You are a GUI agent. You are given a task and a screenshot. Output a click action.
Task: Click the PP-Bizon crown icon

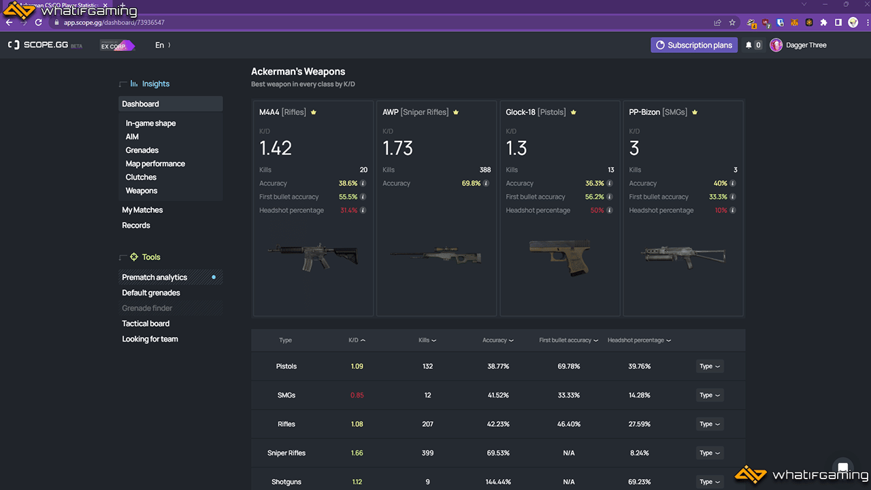click(x=695, y=112)
